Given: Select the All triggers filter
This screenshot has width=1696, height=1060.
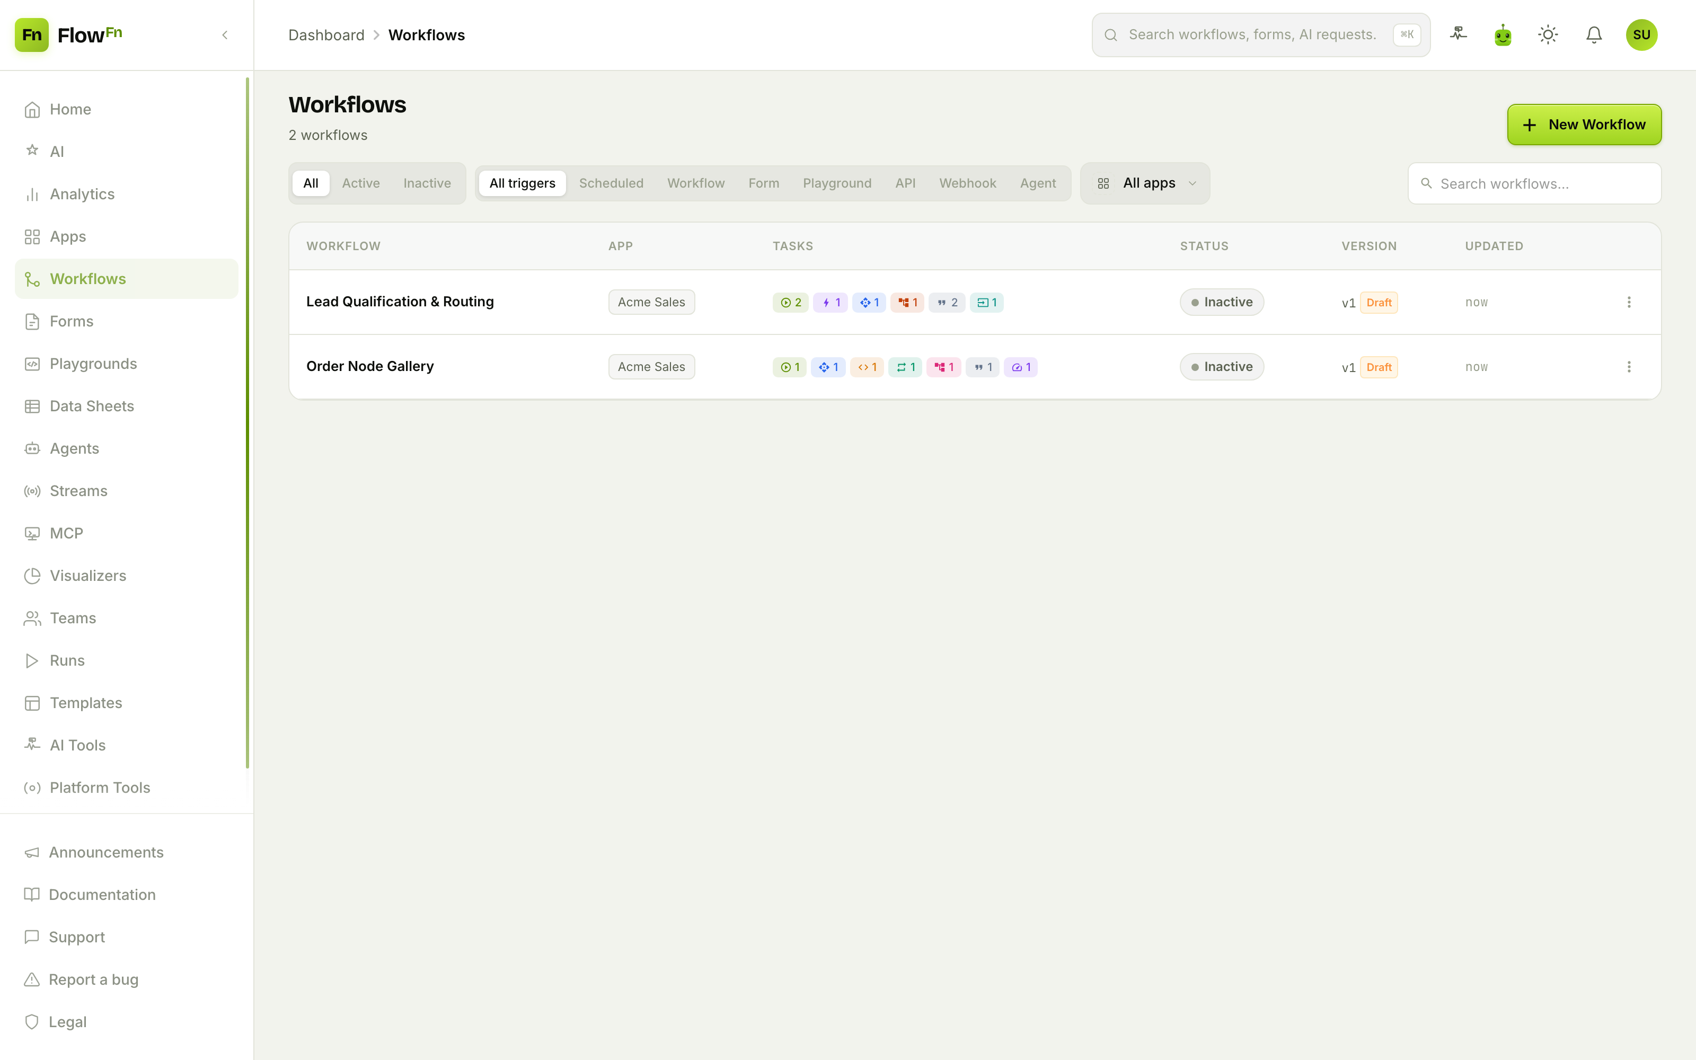Looking at the screenshot, I should [x=522, y=183].
